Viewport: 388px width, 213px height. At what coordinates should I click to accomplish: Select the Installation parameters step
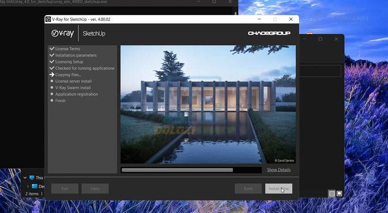coord(76,55)
